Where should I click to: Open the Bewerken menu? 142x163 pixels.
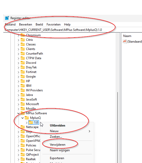[25, 24]
